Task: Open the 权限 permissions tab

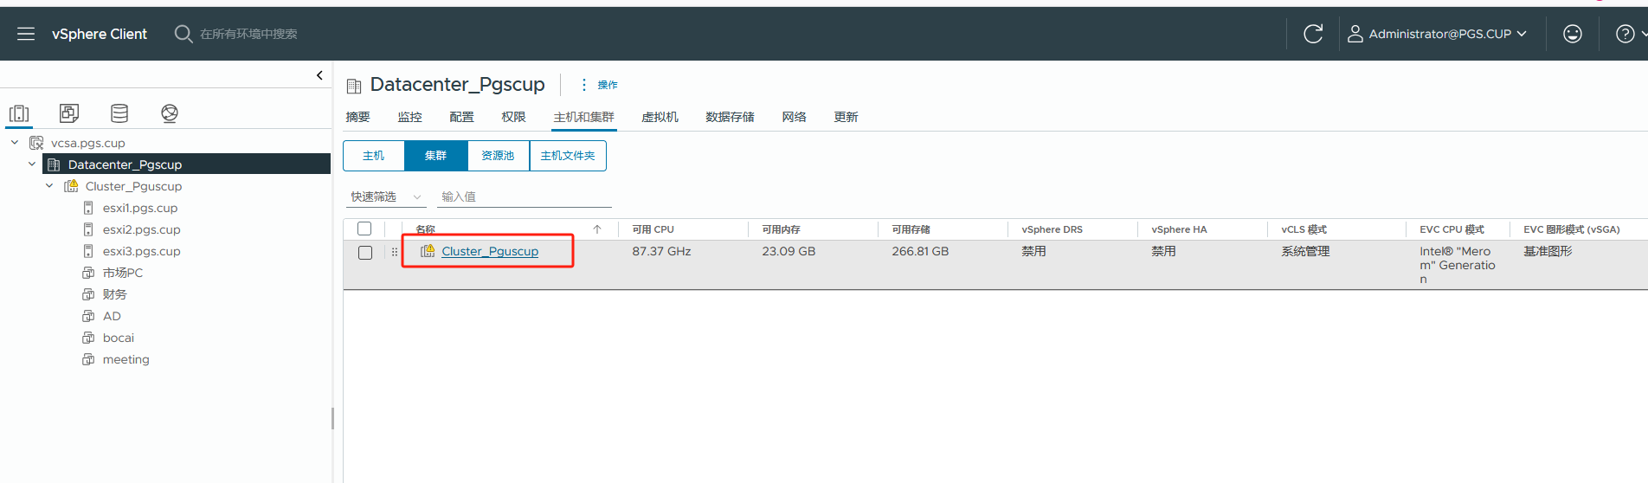Action: [x=513, y=117]
